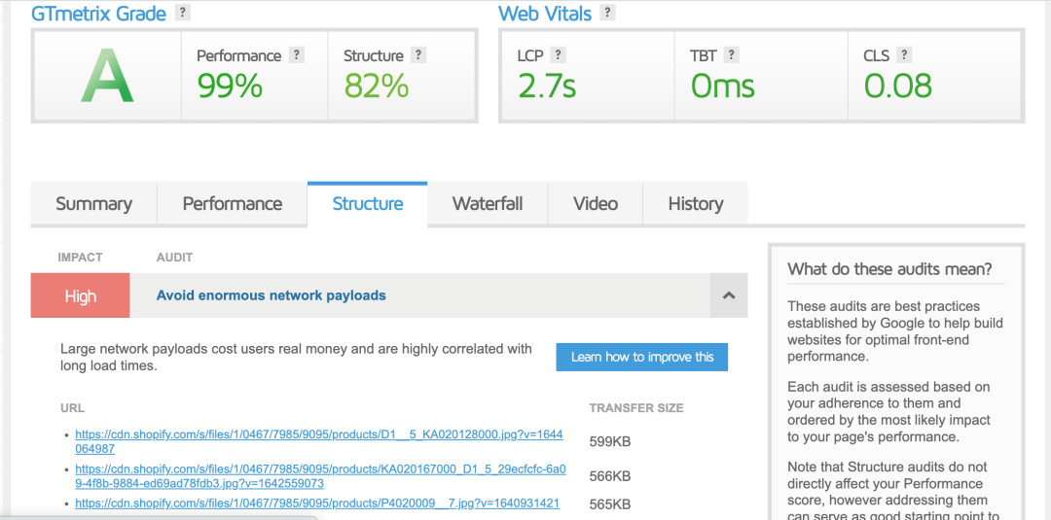This screenshot has height=520, width=1051.
Task: Open the Waterfall tab
Action: point(488,204)
